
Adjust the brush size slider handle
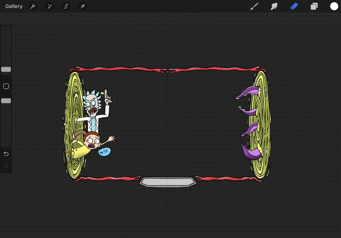click(x=6, y=69)
